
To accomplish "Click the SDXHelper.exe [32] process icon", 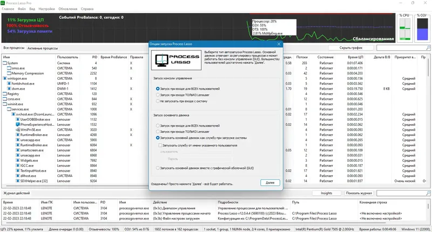I will pyautogui.click(x=18, y=181).
